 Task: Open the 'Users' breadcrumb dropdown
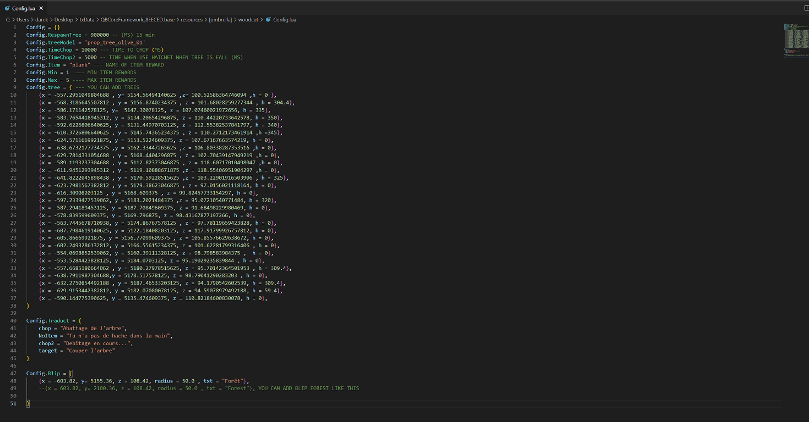(23, 19)
